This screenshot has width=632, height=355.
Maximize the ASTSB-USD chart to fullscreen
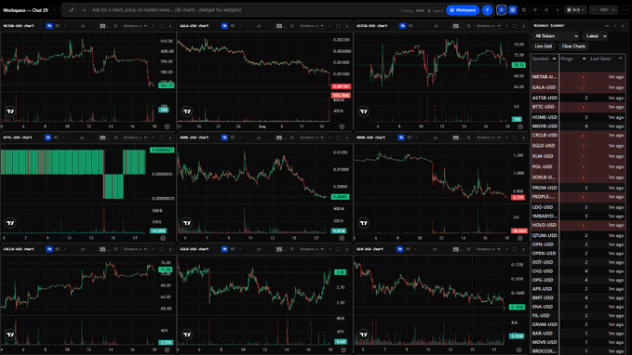coord(515,26)
